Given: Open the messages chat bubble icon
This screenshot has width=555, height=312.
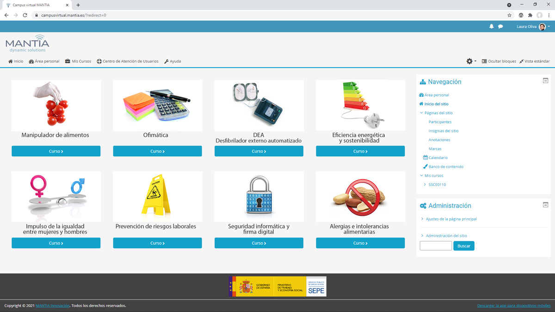Looking at the screenshot, I should pos(500,27).
